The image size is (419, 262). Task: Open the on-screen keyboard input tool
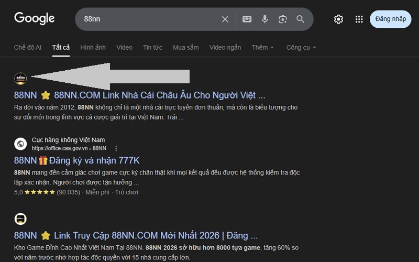pos(247,19)
